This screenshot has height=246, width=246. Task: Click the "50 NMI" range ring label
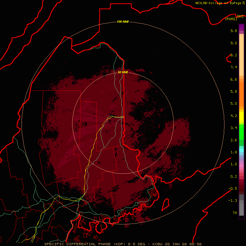(x=123, y=72)
